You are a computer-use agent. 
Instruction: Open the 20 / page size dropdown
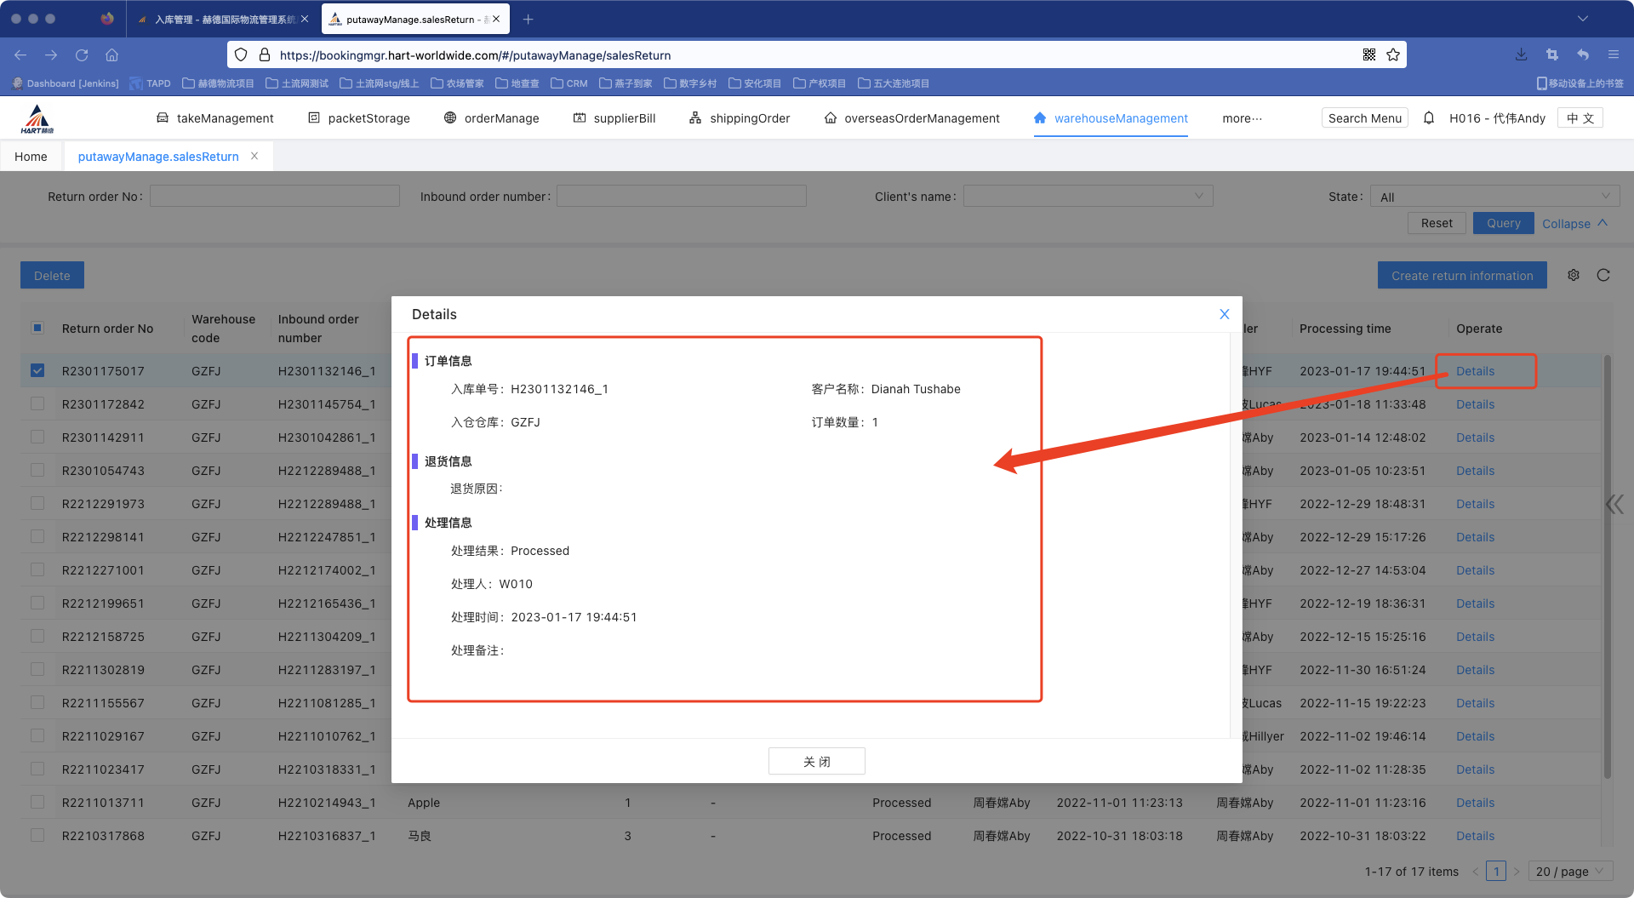(x=1569, y=871)
